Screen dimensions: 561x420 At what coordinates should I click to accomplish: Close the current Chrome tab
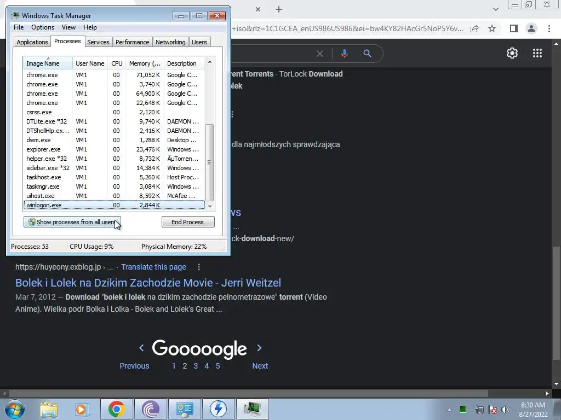pos(258,10)
